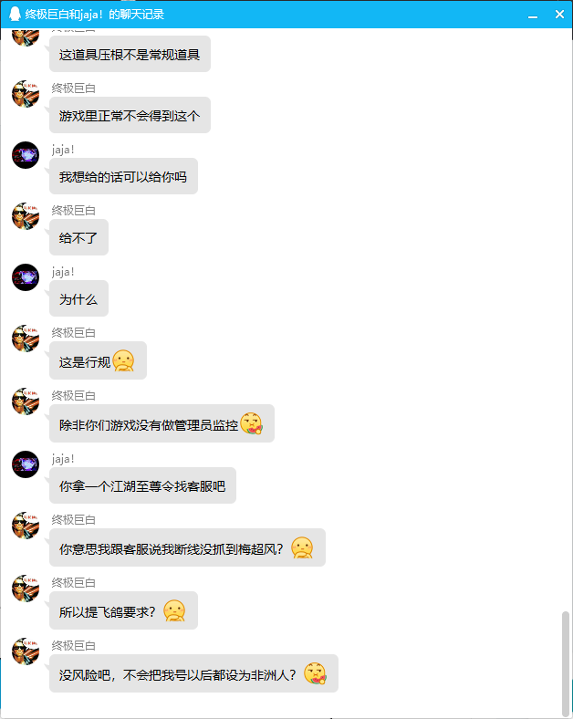
Task: Click jaja! avatar next to '我想给的话' message
Action: (x=26, y=155)
